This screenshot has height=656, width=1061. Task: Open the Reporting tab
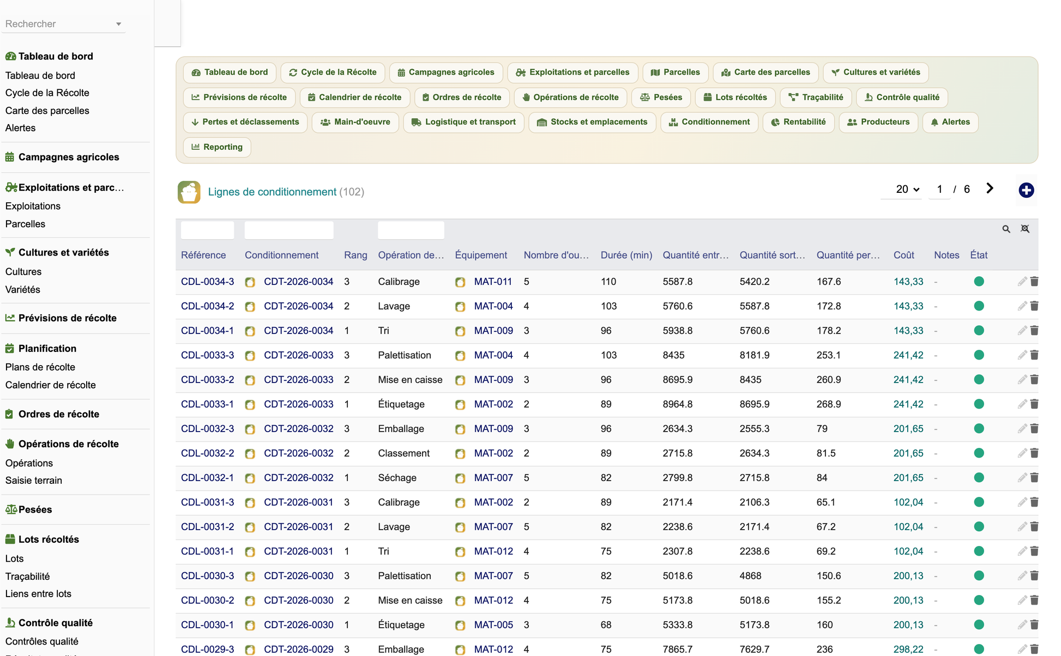coord(217,147)
